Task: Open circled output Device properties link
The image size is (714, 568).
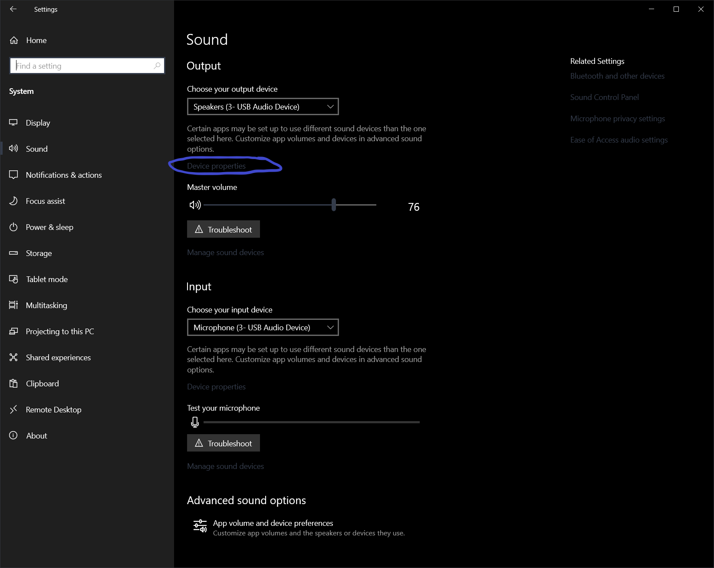Action: point(216,166)
